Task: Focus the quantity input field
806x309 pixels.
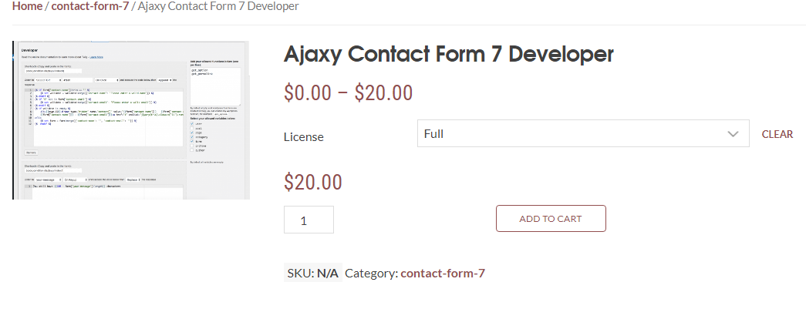Action: tap(309, 220)
